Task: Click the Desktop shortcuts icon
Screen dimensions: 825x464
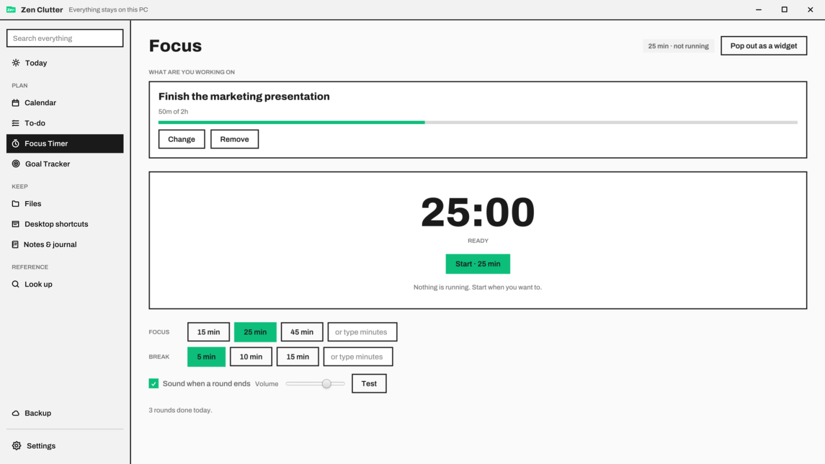Action: (x=15, y=224)
